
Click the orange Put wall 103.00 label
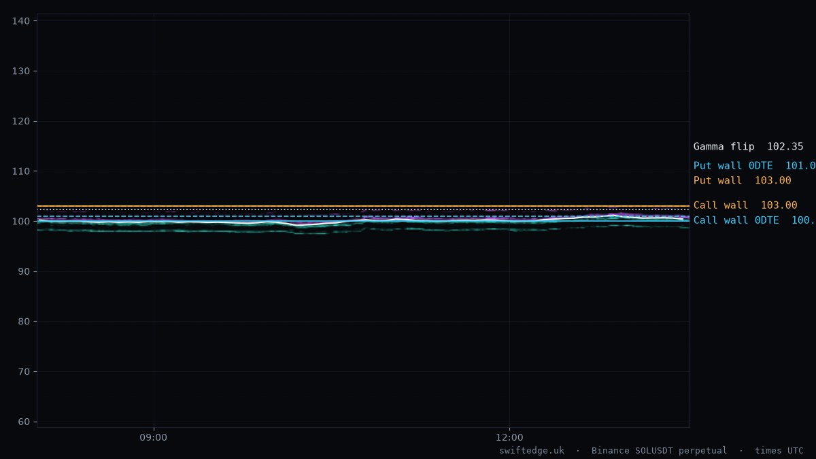(742, 181)
